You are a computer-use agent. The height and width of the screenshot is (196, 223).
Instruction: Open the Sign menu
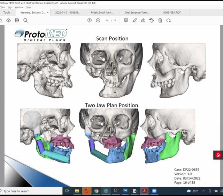10,7
